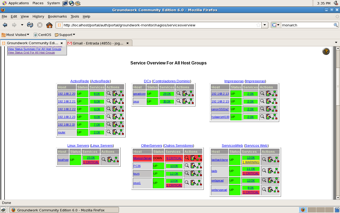The height and width of the screenshot is (213, 340).
Task: Expand the Support bookmarks folder
Action: (x=65, y=35)
